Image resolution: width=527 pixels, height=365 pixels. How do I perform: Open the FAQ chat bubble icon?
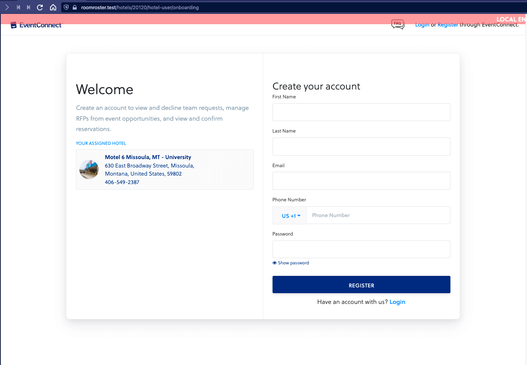(398, 25)
